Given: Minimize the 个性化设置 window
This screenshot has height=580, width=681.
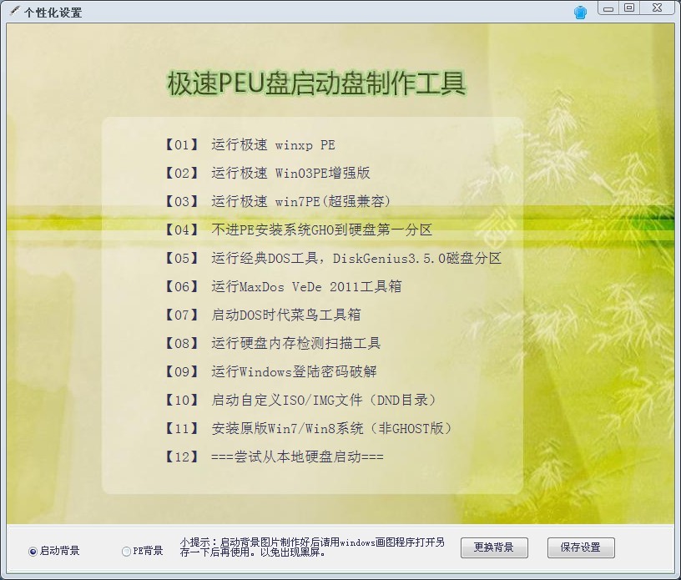Looking at the screenshot, I should [x=608, y=8].
